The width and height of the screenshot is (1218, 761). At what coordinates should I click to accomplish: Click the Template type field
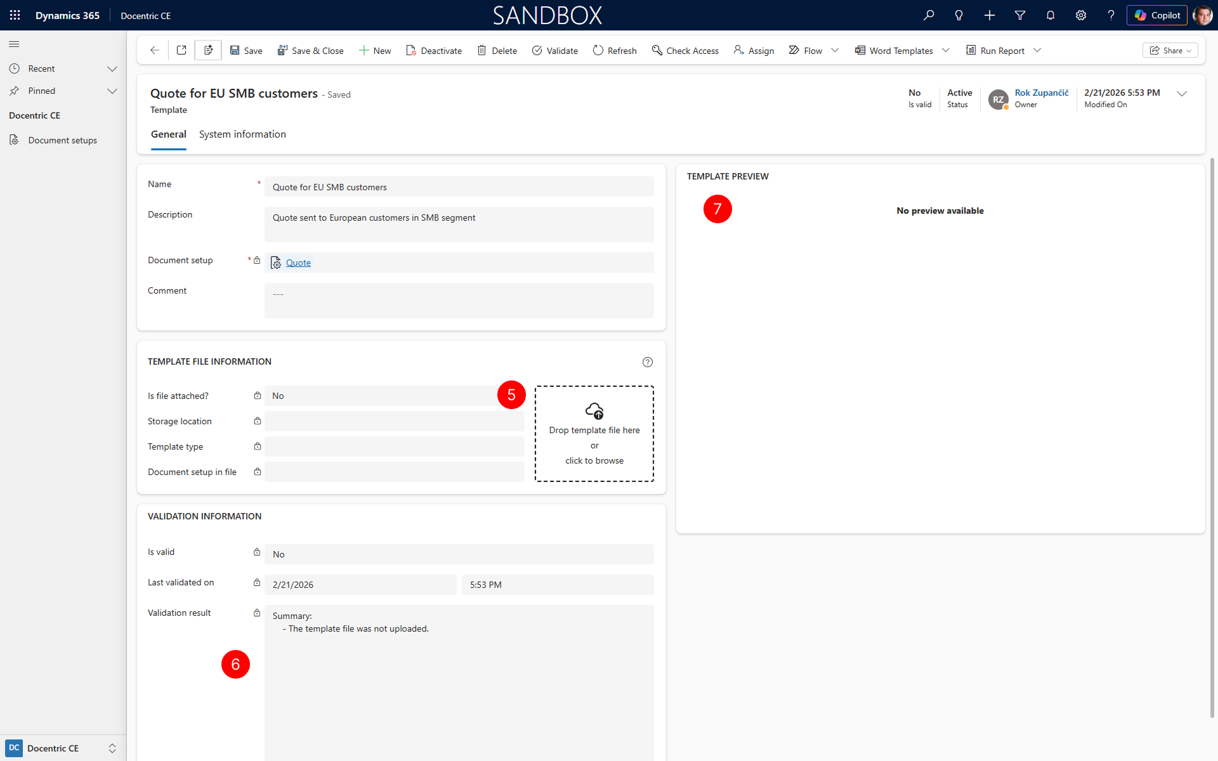click(395, 446)
